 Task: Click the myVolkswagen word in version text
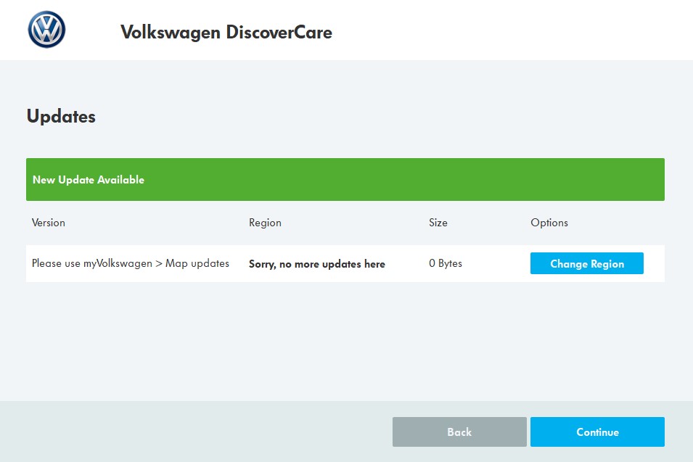(x=118, y=264)
